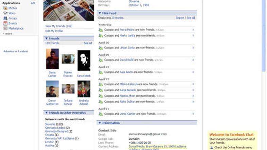This screenshot has width=267, height=150.
Task: Click the Video application icon
Action: 5,13
